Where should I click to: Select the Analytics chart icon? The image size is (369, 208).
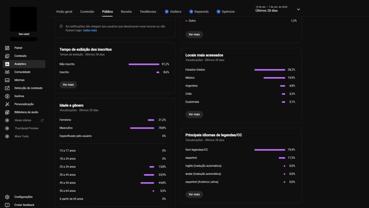click(x=7, y=64)
